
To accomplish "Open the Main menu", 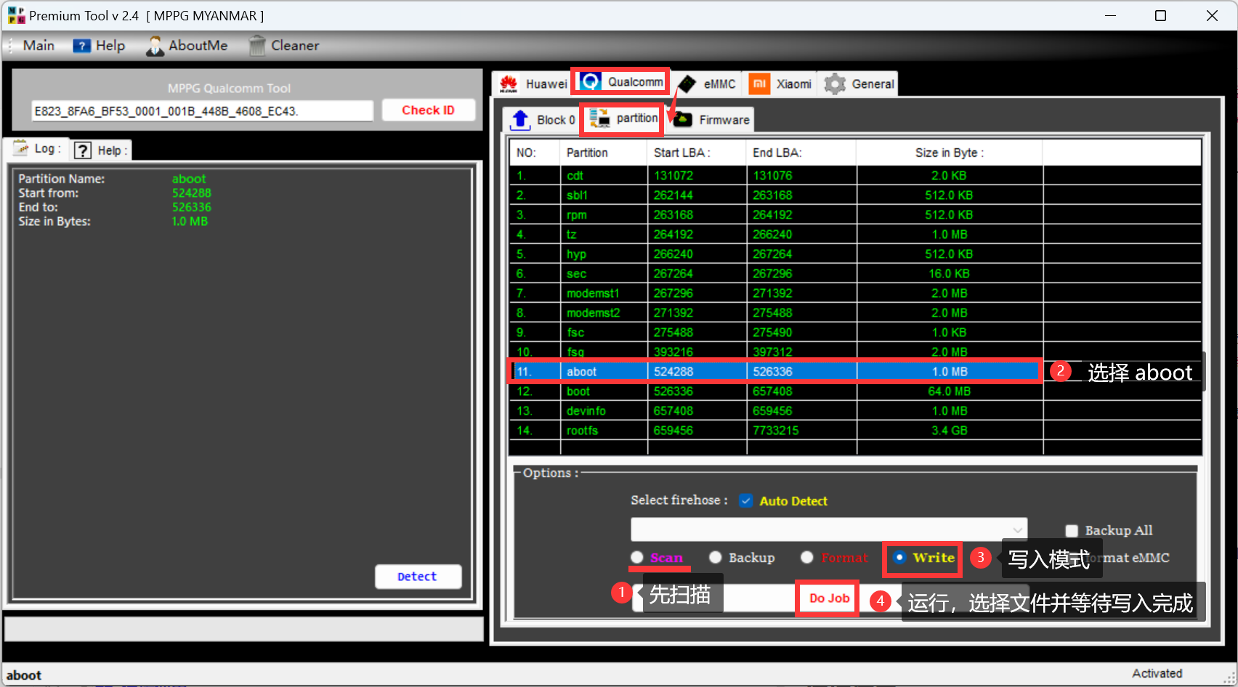I will click(39, 46).
